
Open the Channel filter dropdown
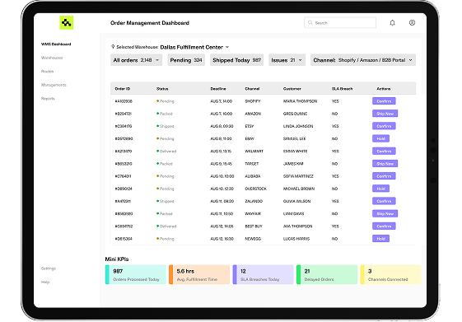click(363, 60)
